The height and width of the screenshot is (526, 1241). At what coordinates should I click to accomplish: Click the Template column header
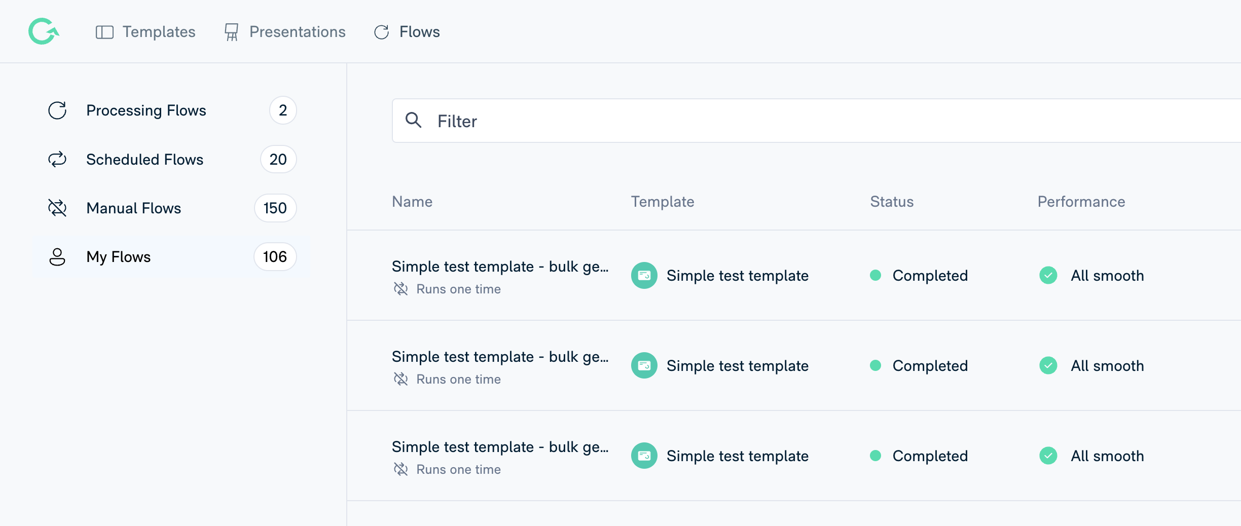click(x=663, y=202)
